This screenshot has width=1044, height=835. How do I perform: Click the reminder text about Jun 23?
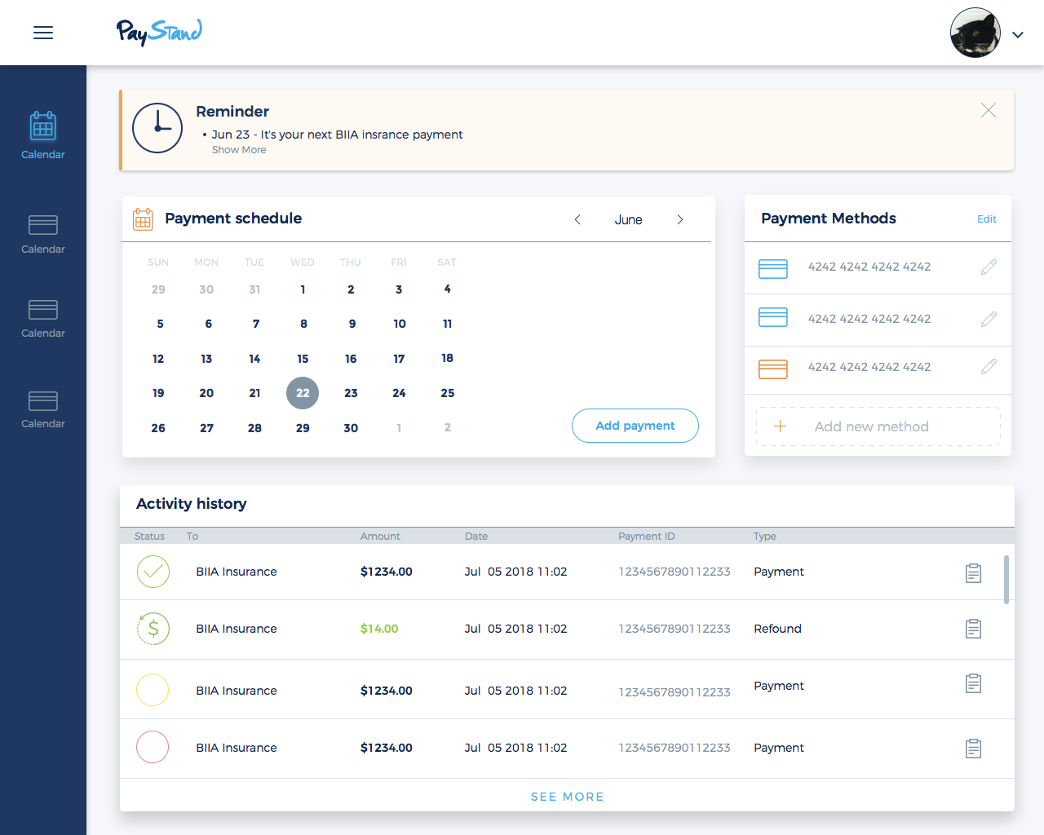337,135
